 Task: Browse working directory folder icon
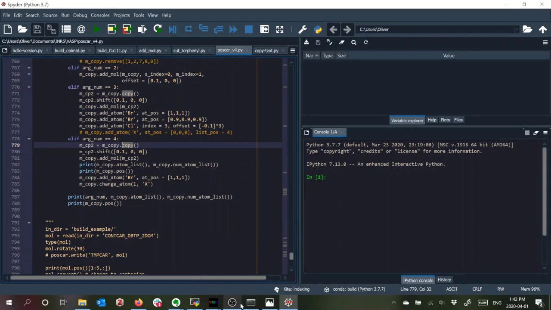point(527,29)
